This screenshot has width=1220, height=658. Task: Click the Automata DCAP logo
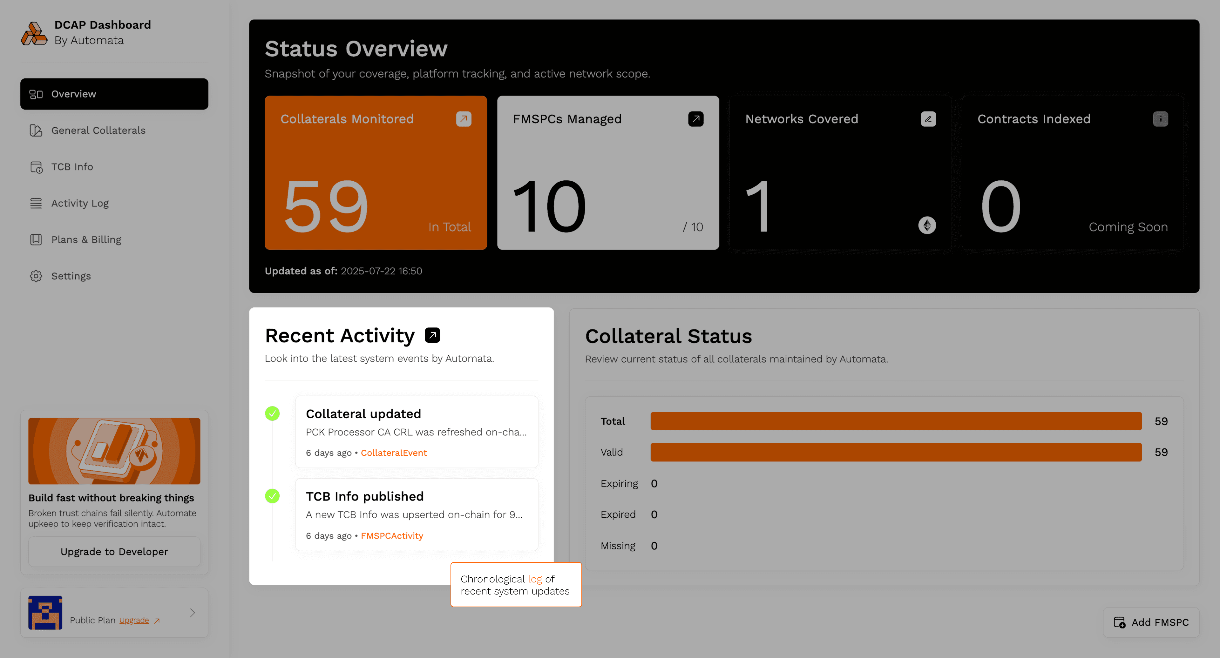(x=34, y=33)
